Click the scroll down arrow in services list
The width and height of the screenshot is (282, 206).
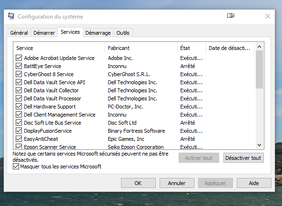click(259, 145)
